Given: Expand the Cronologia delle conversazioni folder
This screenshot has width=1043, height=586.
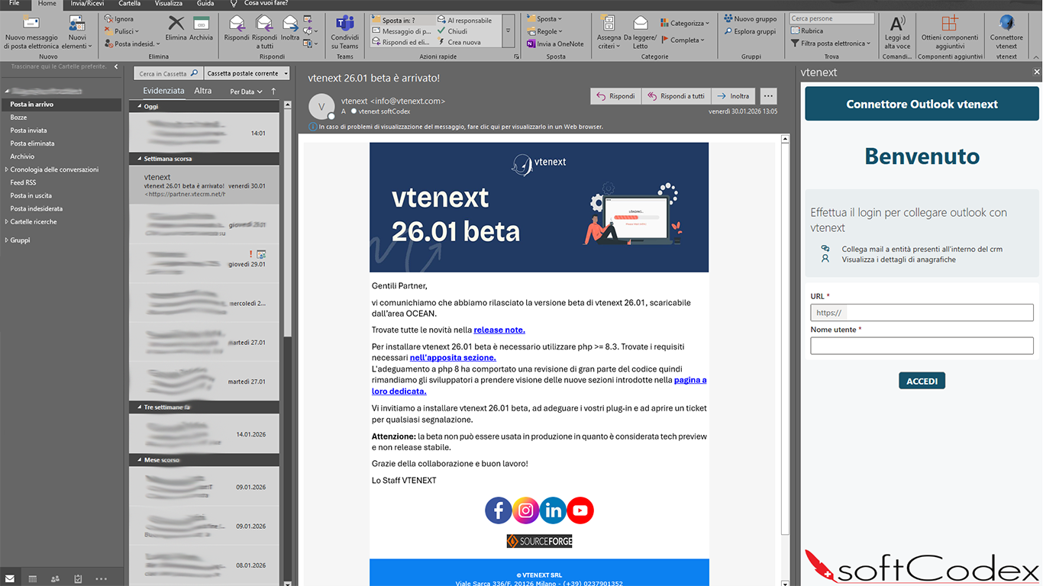Looking at the screenshot, I should pos(7,169).
